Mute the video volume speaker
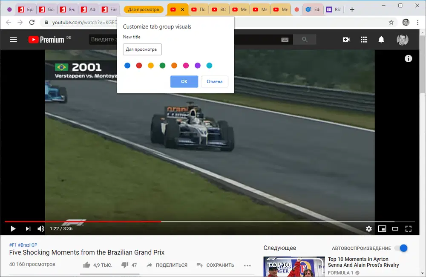426x277 pixels. coord(41,228)
